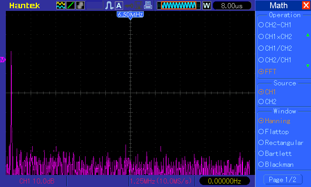Click the floppy disk save icon

tap(138, 5)
